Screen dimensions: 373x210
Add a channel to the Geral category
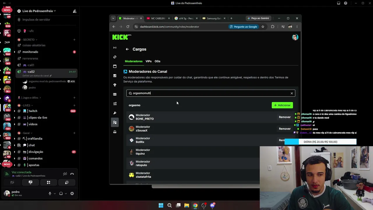[x=74, y=133]
